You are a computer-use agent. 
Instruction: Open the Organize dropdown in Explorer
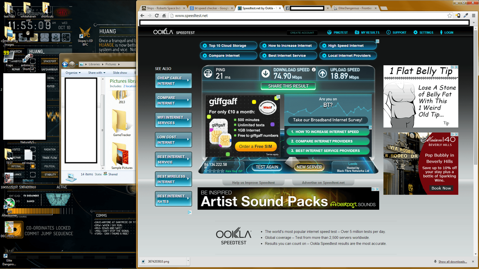(73, 73)
